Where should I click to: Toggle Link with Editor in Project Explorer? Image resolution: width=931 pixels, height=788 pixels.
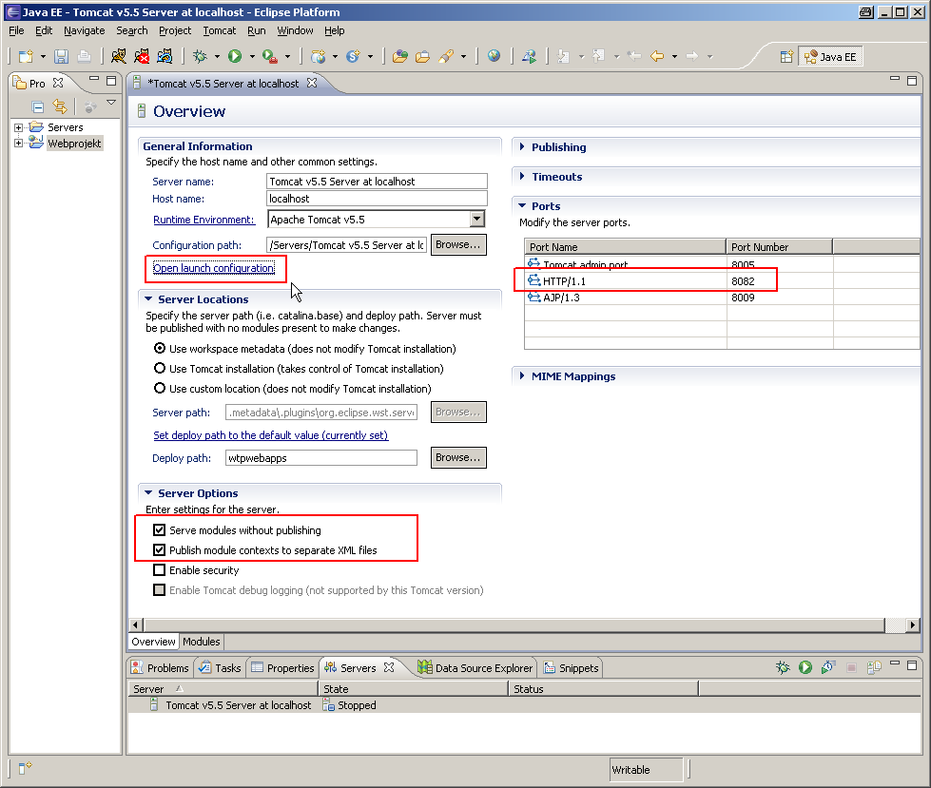point(60,106)
